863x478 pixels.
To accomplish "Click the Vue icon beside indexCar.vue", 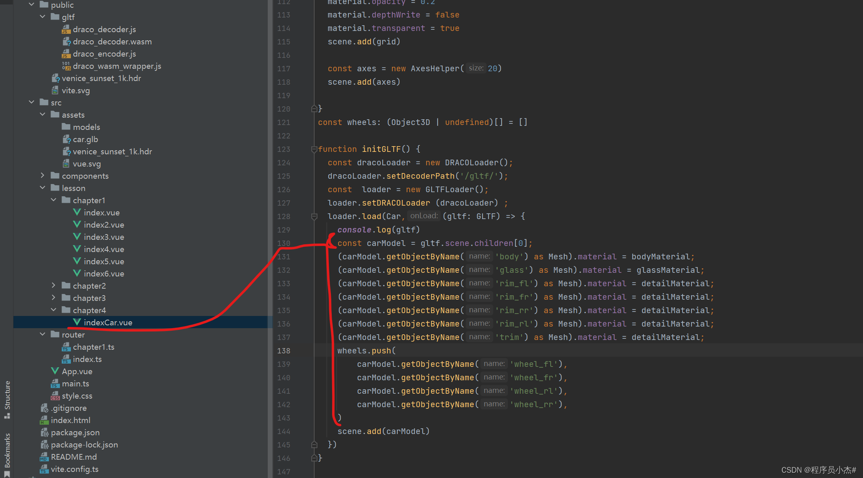I will pos(77,322).
